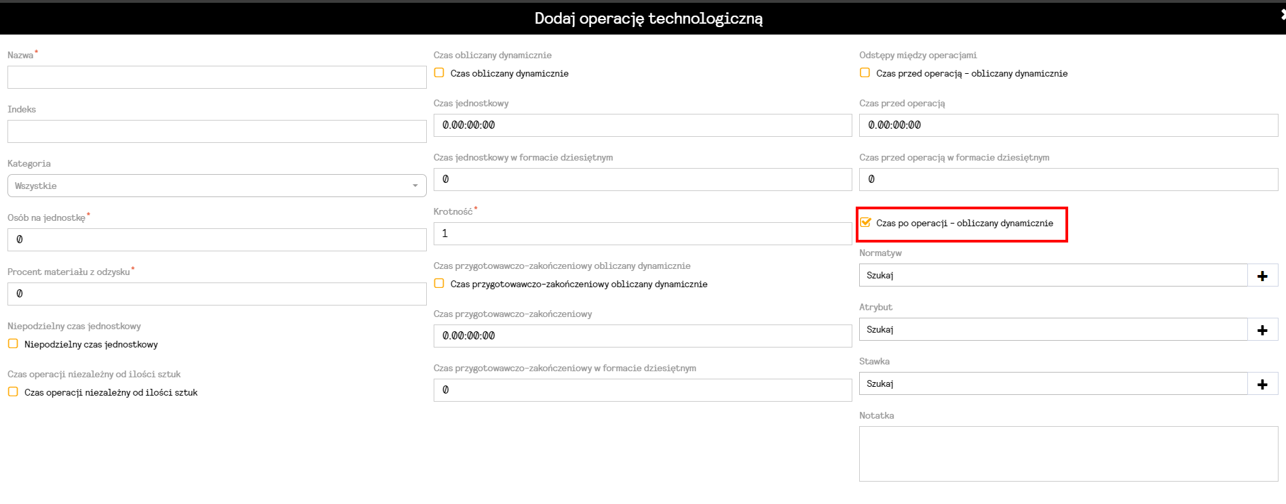
Task: Click the Czas jednostkowy time field
Action: coord(642,125)
